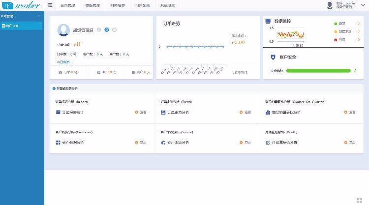This screenshot has width=369, height=205.
Task: Click the real-time data monitoring line chart
Action: click(x=291, y=35)
